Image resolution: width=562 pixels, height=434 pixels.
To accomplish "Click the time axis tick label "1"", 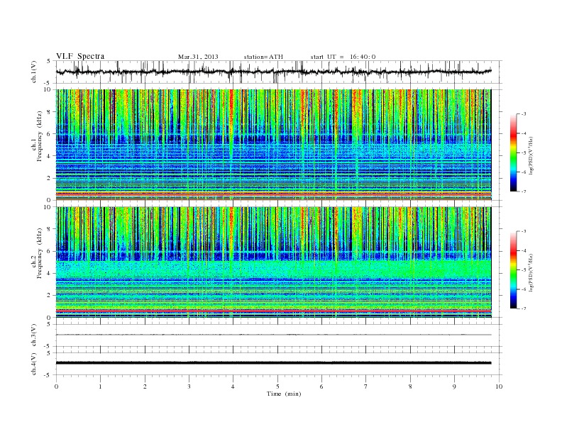I will click(100, 386).
